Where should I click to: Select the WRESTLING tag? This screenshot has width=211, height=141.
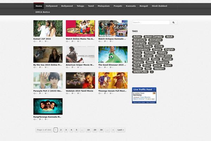pyautogui.click(x=140, y=72)
